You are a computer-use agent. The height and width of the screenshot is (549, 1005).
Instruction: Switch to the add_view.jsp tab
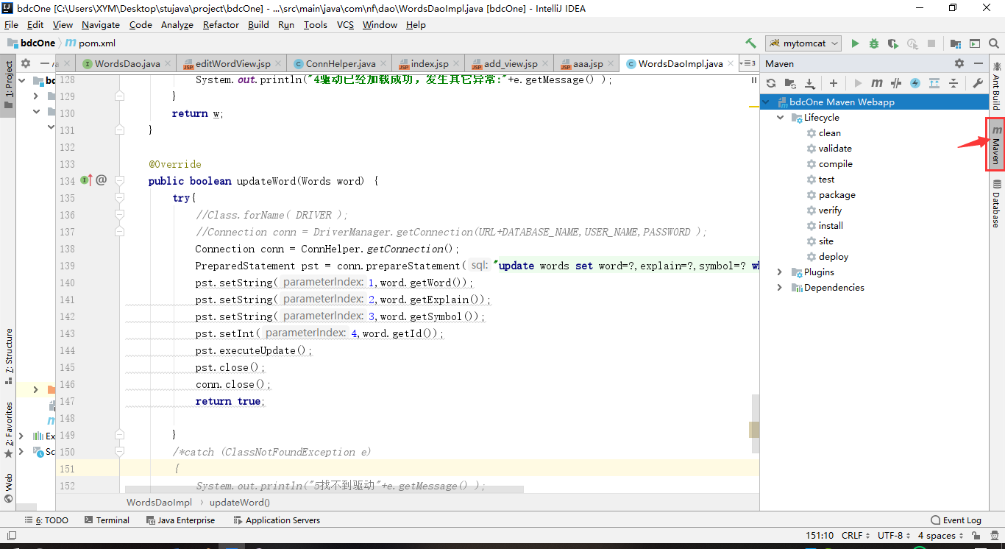(x=510, y=64)
